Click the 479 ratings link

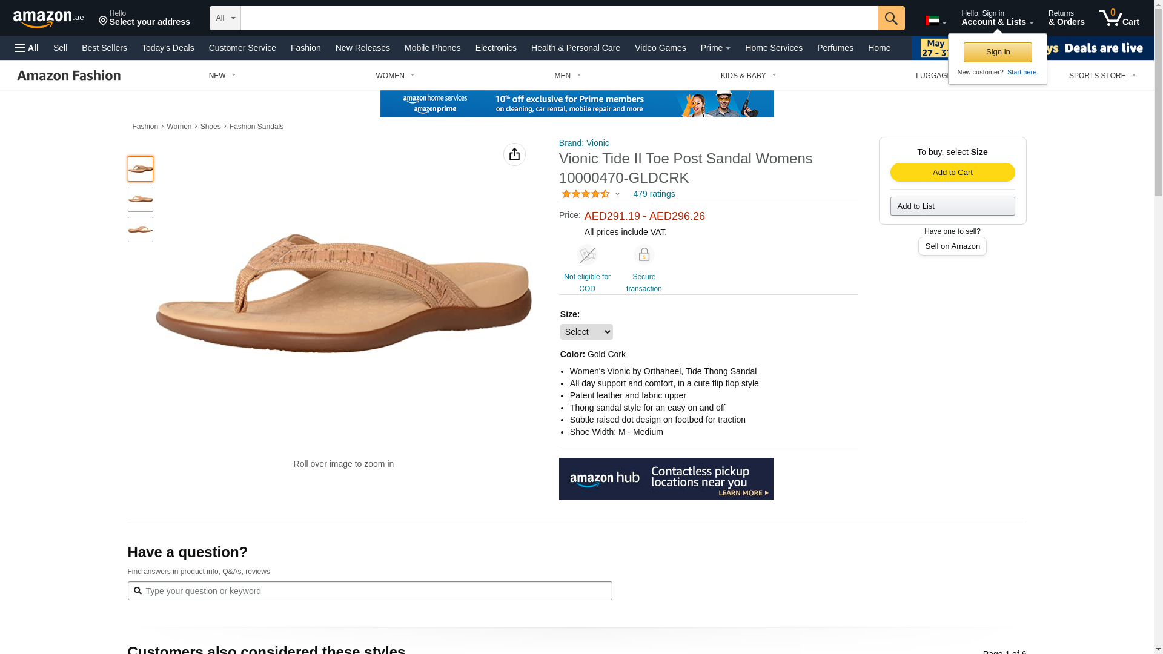coord(654,194)
